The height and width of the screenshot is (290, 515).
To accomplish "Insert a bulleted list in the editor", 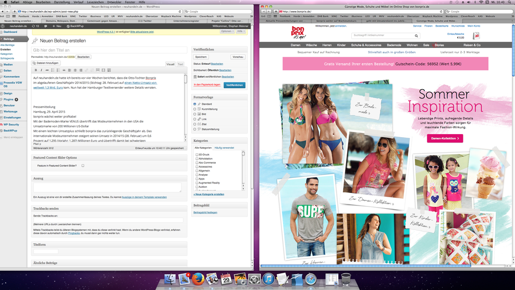I will [x=53, y=70].
